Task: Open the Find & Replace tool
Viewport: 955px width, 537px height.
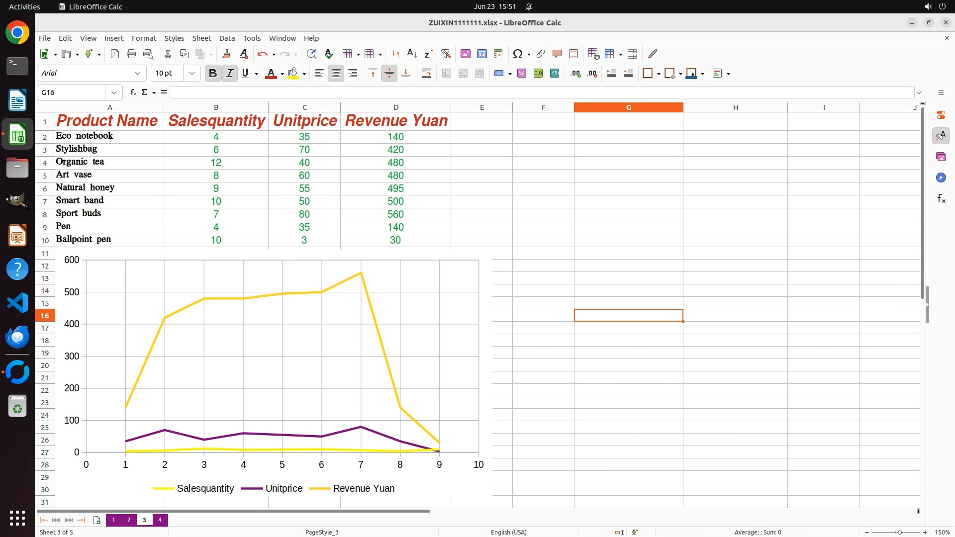Action: 311,54
